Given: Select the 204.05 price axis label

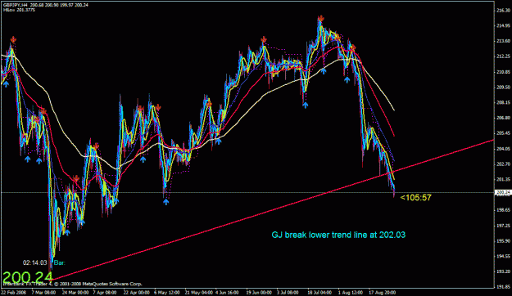Looking at the screenshot, I should tap(503, 149).
